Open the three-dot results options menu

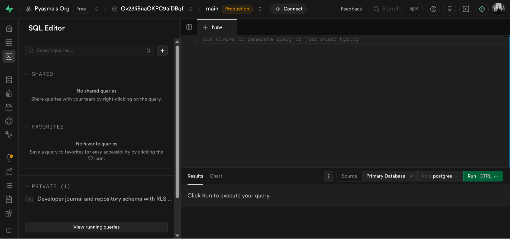coord(328,176)
